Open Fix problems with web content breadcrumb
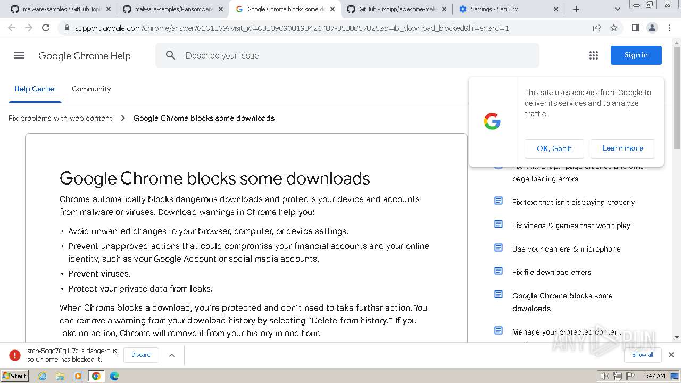 60,118
